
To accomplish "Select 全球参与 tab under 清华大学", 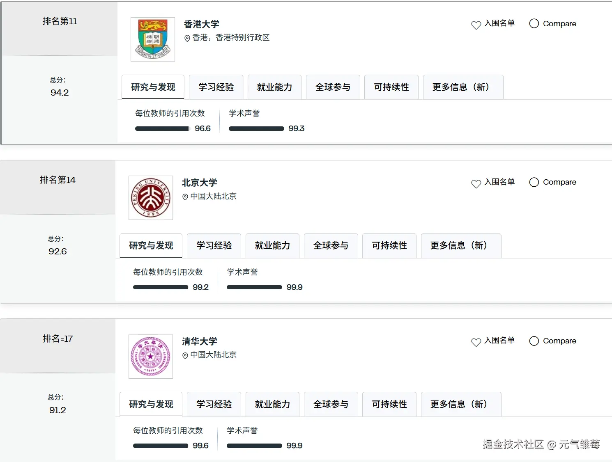I will point(331,404).
